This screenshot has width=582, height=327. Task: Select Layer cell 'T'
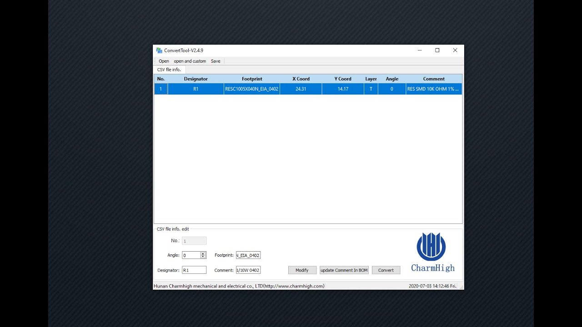pos(371,89)
